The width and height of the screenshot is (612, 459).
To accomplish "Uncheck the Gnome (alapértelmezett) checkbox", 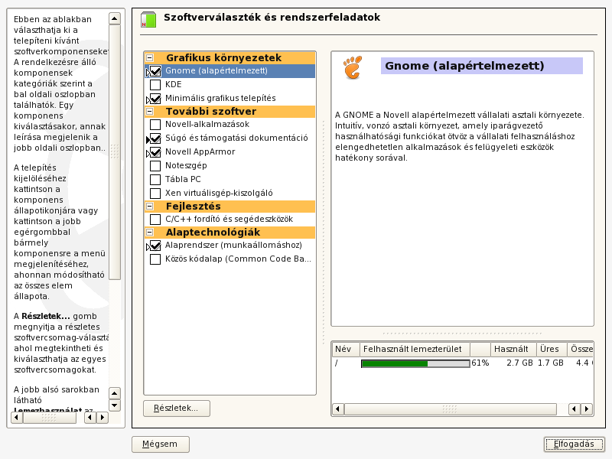I will 155,71.
